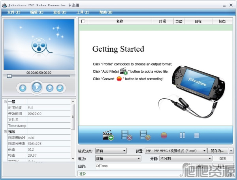Click the 类型 column header
Image resolution: width=237 pixels, height=180 pixels.
pyautogui.click(x=179, y=21)
